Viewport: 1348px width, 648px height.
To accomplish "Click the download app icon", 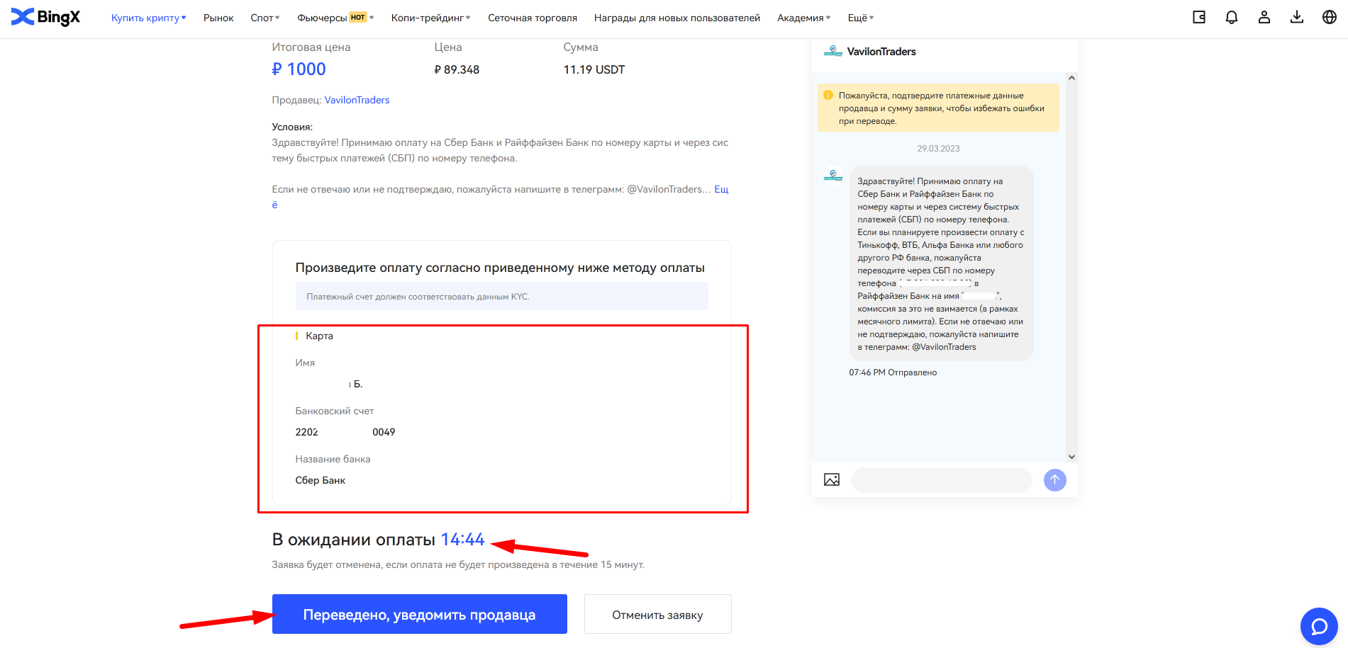I will (x=1297, y=18).
